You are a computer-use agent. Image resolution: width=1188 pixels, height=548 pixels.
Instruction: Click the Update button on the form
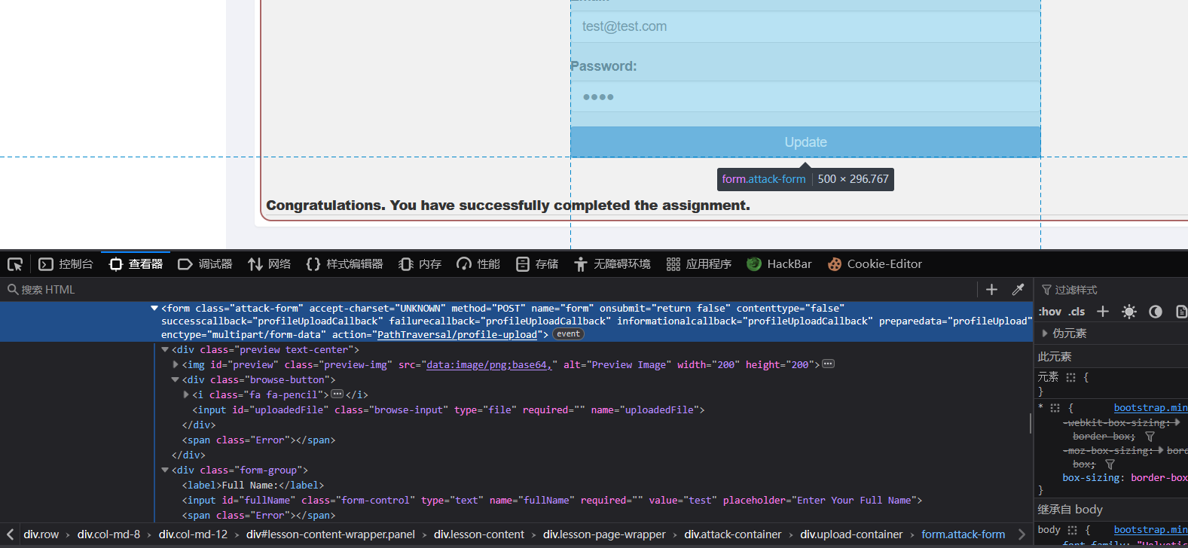coord(805,142)
